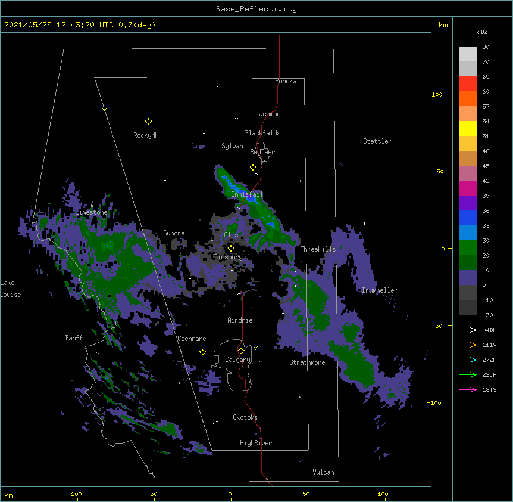Click the Blackfalds label
The image size is (513, 502).
[x=262, y=133]
